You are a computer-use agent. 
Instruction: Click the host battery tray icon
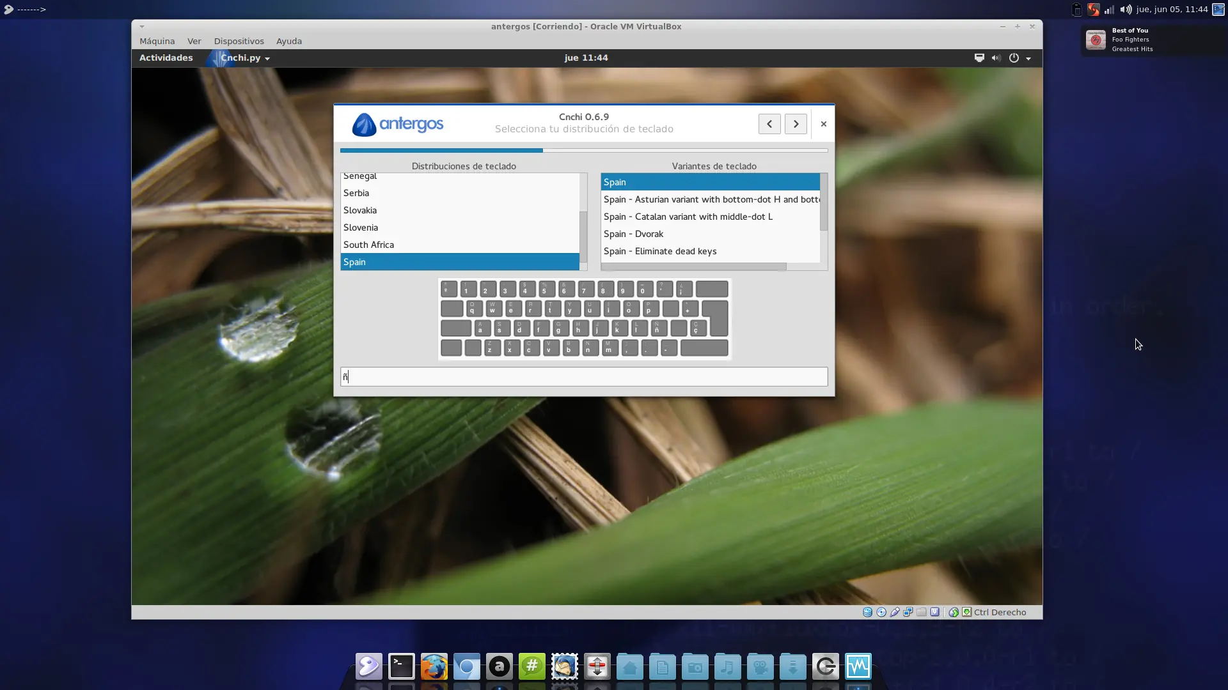1077,9
